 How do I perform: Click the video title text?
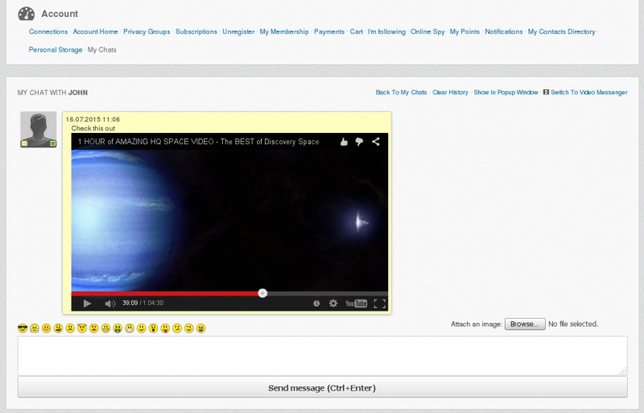coord(198,142)
